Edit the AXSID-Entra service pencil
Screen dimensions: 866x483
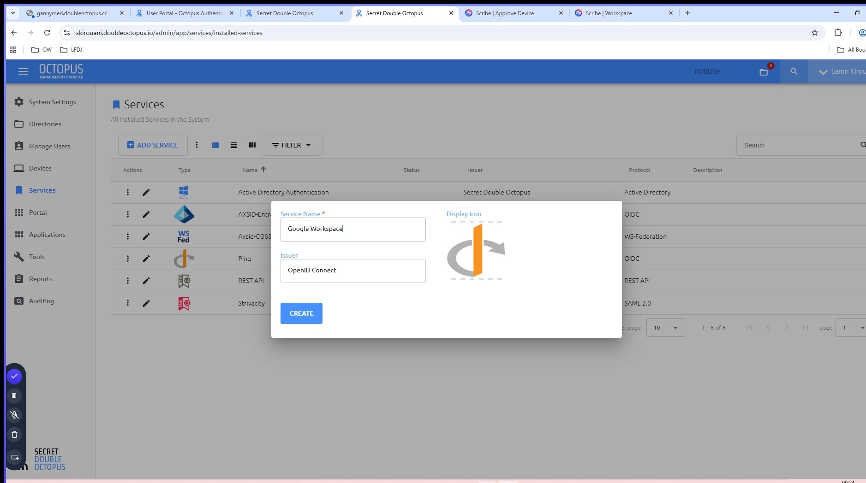(x=146, y=214)
